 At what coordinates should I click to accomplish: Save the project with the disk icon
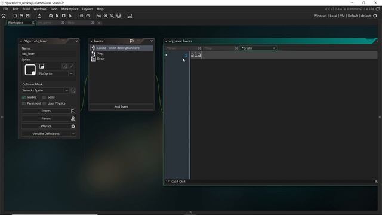[28, 16]
